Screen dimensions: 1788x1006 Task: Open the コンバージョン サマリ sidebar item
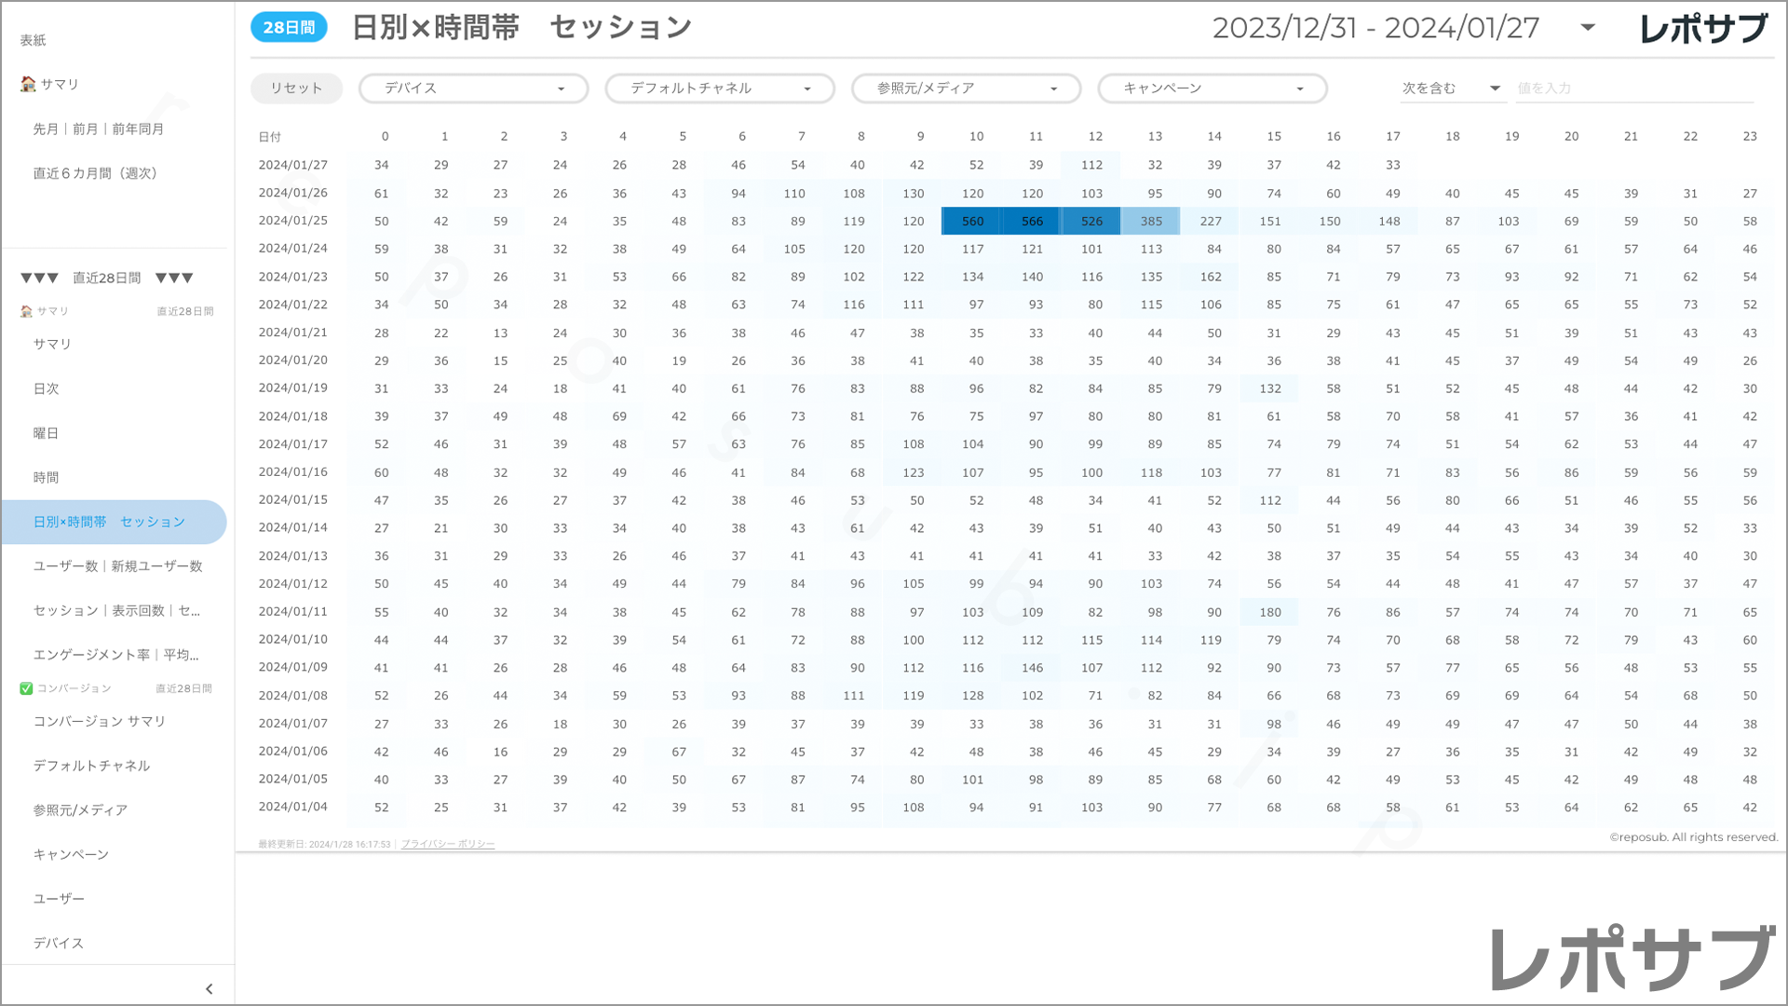click(x=100, y=722)
